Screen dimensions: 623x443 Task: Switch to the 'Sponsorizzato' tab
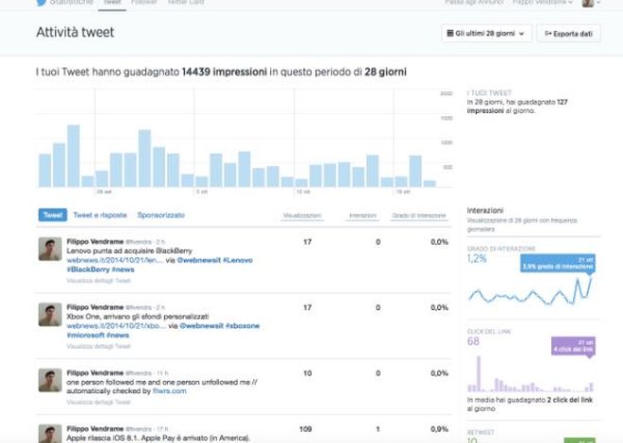coord(160,215)
